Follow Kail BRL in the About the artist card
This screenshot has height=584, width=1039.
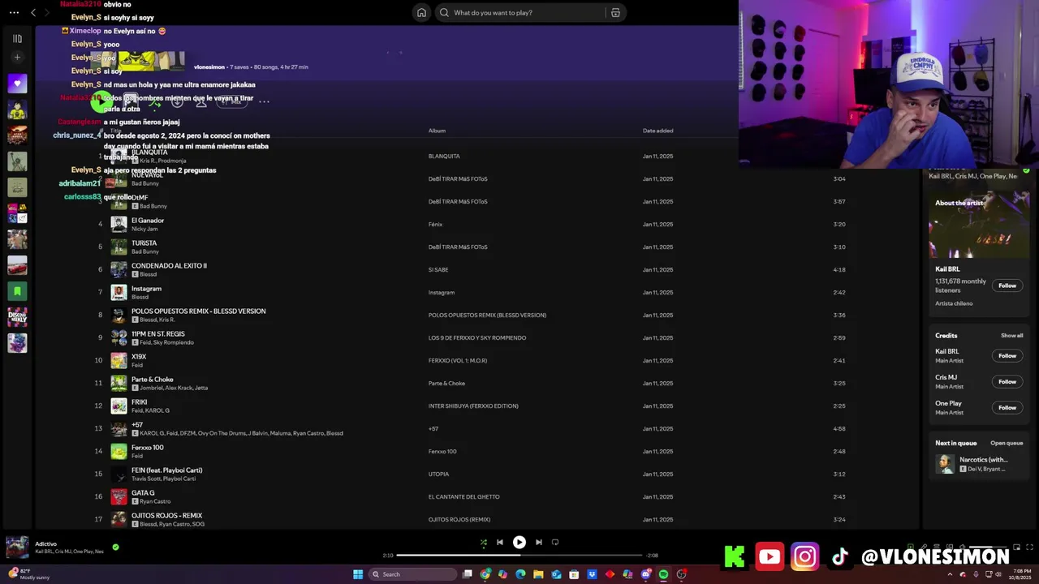(x=1007, y=286)
